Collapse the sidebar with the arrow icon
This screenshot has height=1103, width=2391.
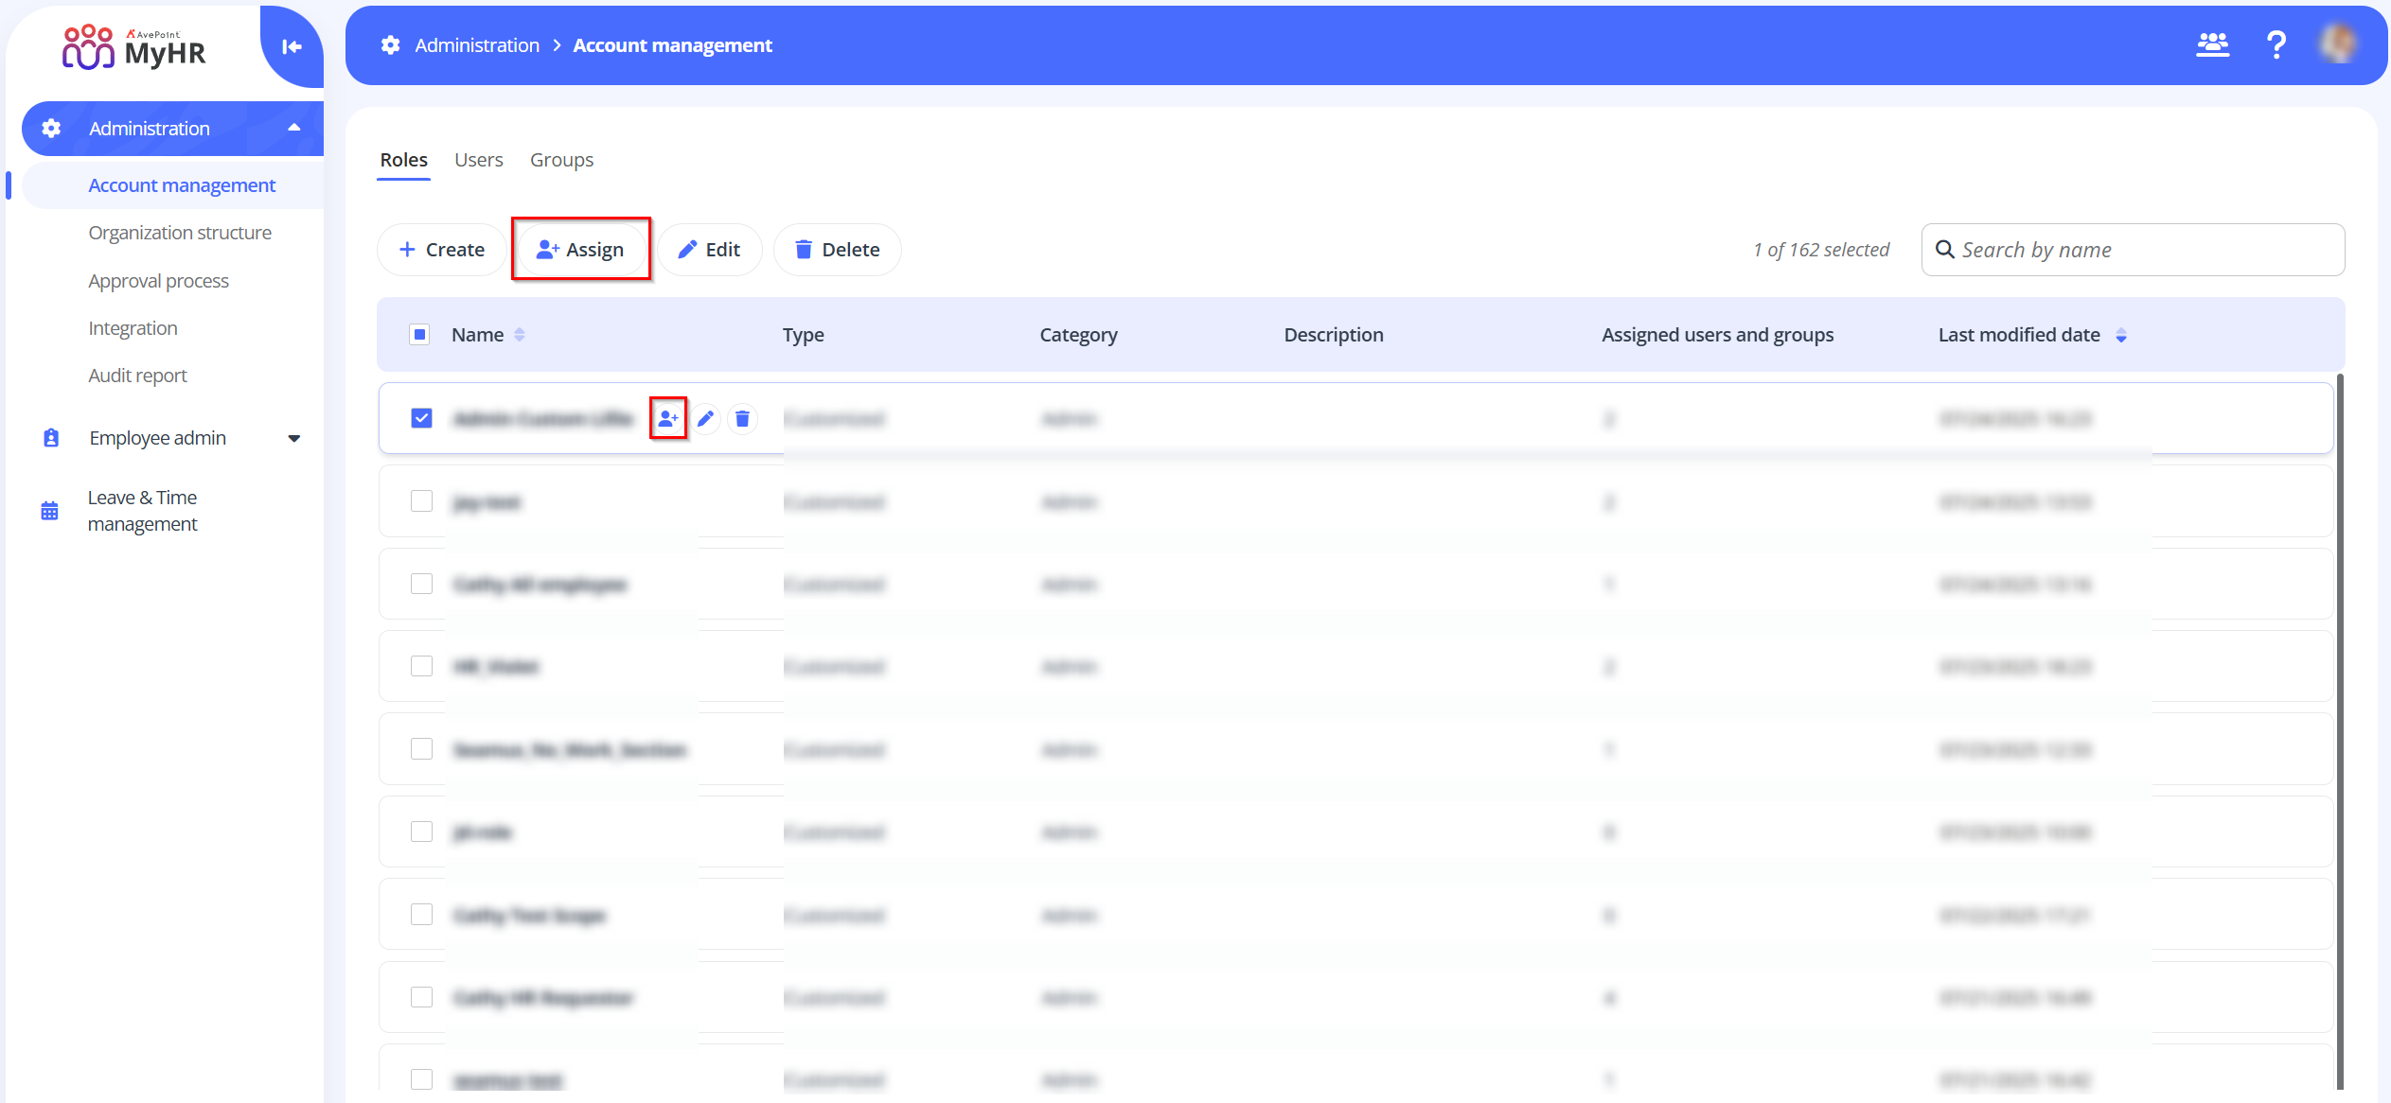coord(292,46)
